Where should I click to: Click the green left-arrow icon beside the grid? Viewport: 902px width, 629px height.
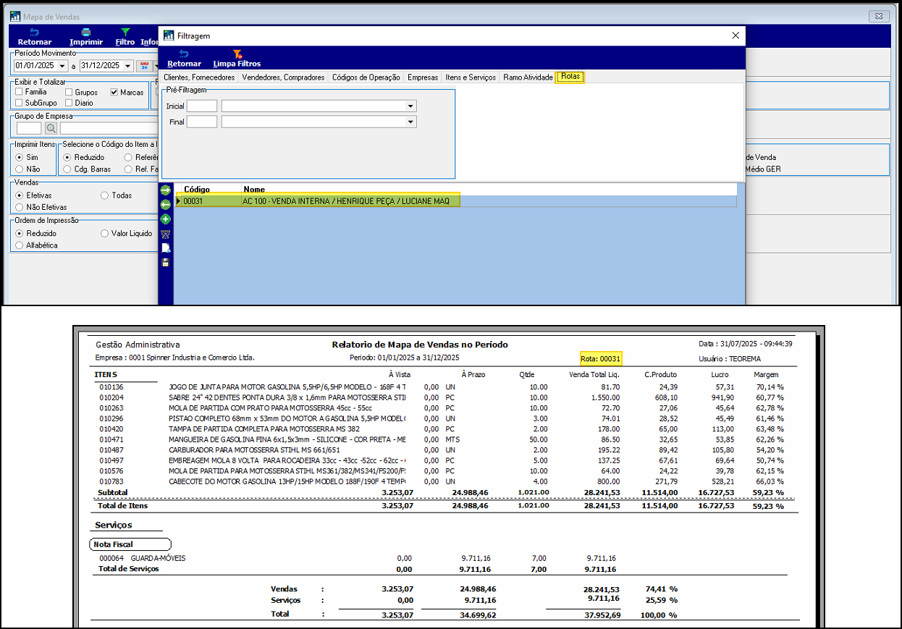click(165, 205)
